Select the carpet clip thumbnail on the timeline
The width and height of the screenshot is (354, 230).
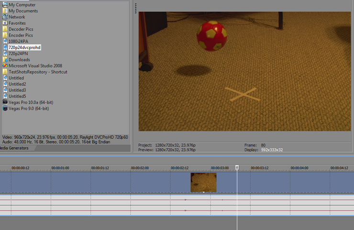pos(203,182)
